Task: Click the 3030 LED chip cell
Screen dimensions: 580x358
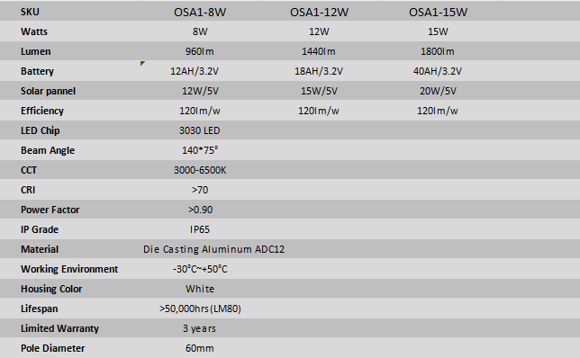Action: [x=200, y=130]
